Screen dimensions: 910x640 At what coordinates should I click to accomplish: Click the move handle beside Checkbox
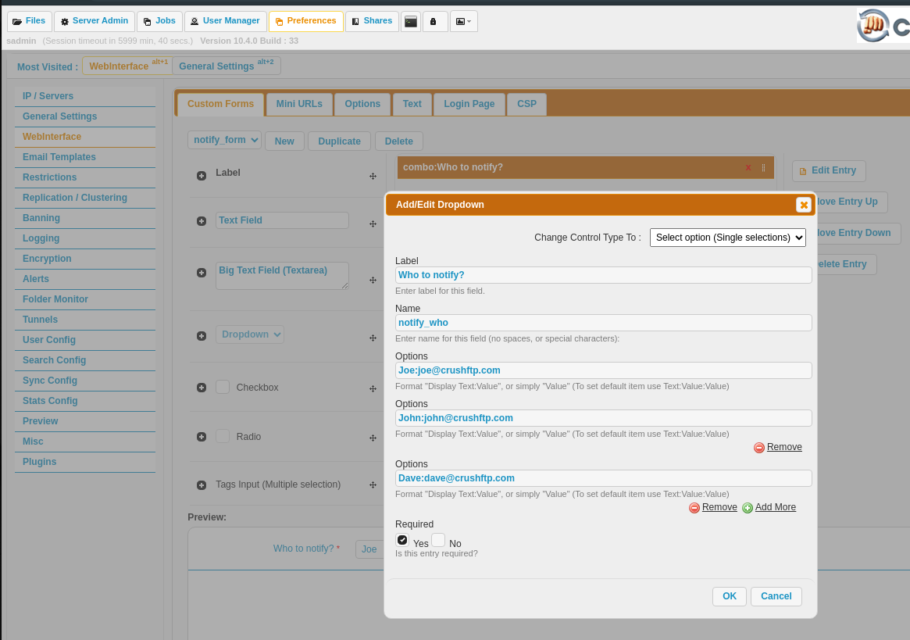pos(373,388)
